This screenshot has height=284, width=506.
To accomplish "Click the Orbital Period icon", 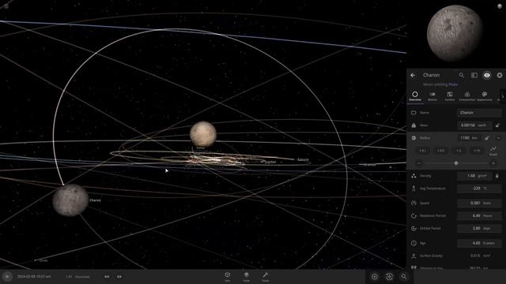I will pyautogui.click(x=413, y=228).
